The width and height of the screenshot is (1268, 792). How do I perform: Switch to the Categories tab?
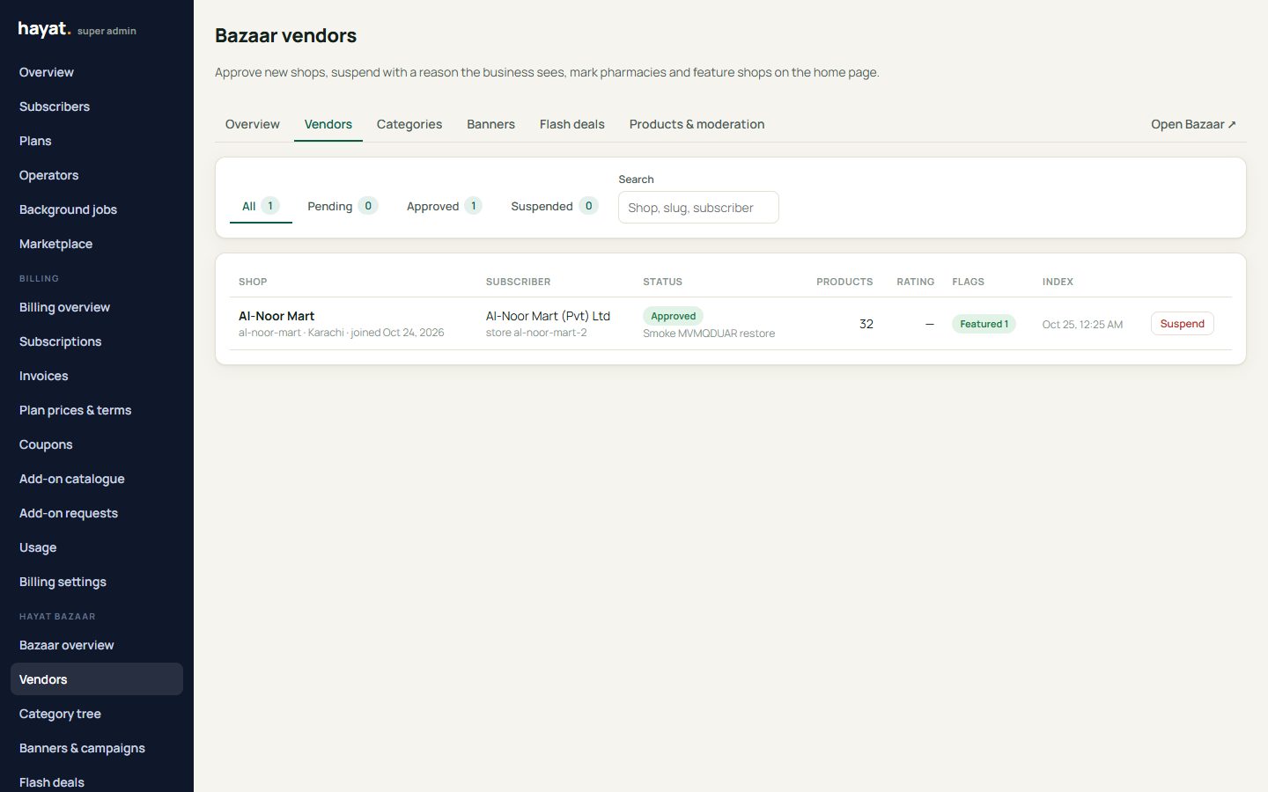409,124
